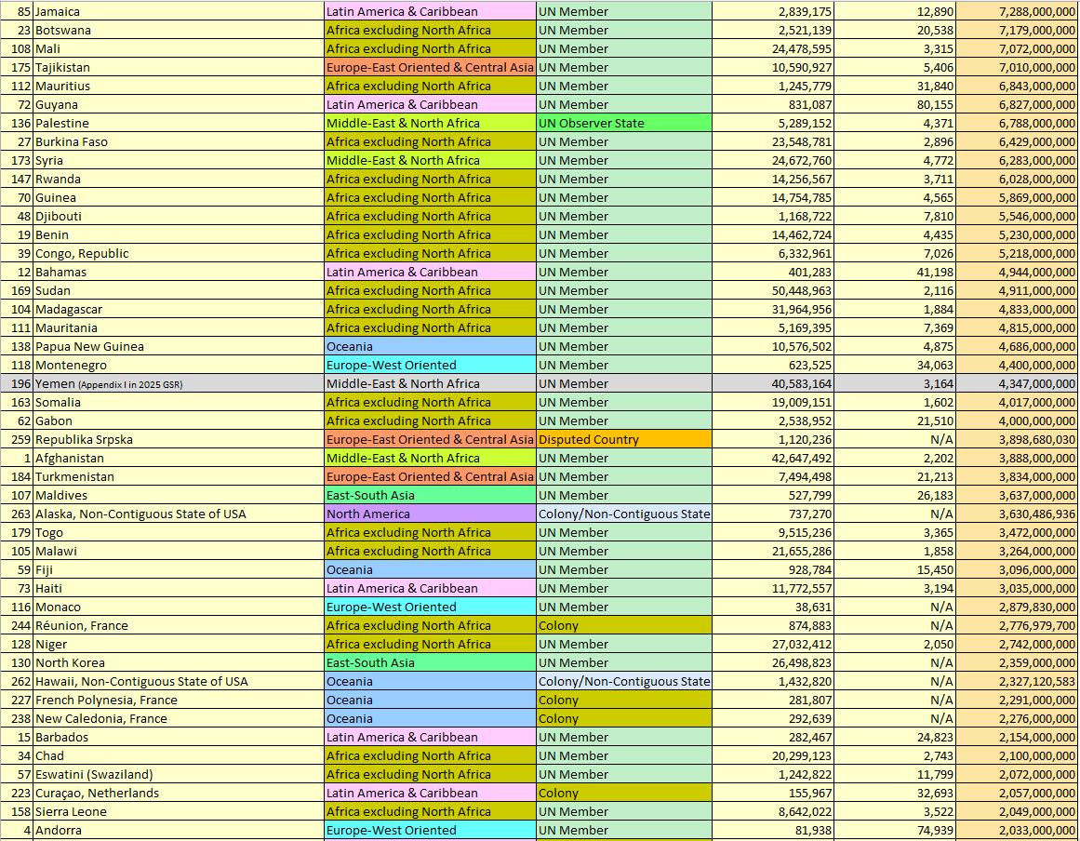Click Gabon's value 4,000,000,000
The image size is (1080, 841).
coord(1018,420)
